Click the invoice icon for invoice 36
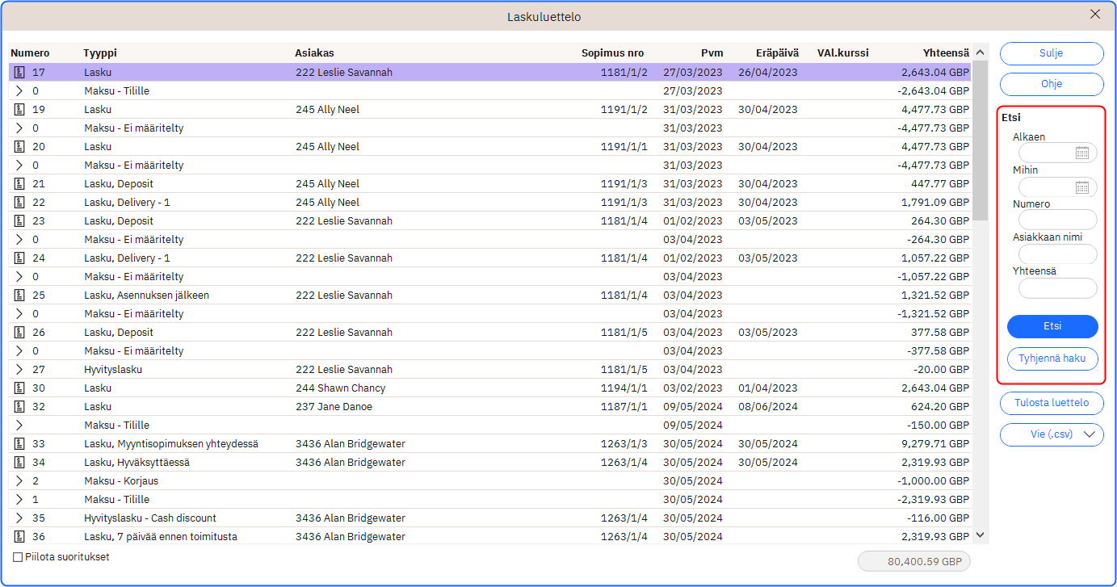 19,537
